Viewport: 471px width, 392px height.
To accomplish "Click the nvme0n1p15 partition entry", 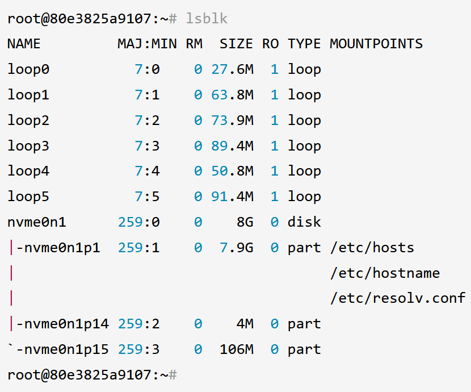I will 62,349.
